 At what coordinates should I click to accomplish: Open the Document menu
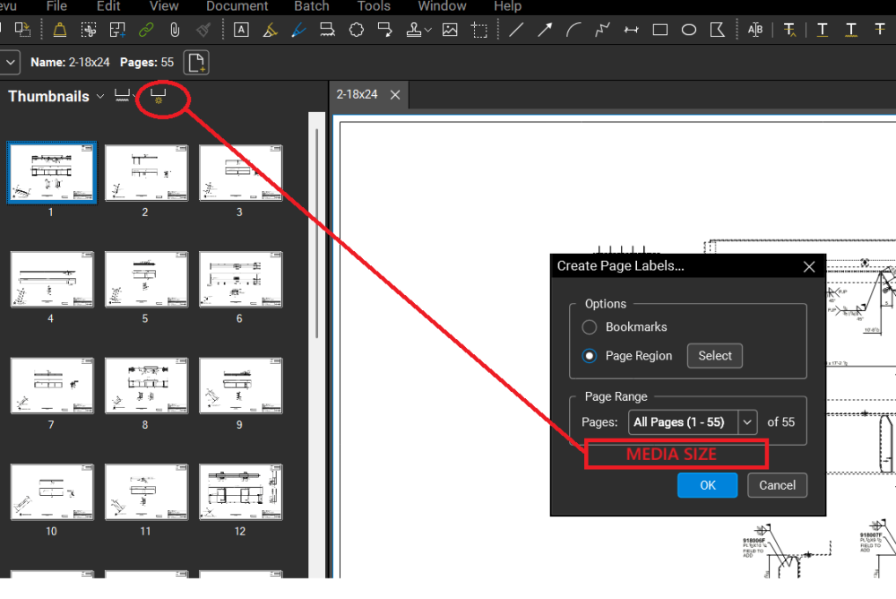pyautogui.click(x=237, y=6)
